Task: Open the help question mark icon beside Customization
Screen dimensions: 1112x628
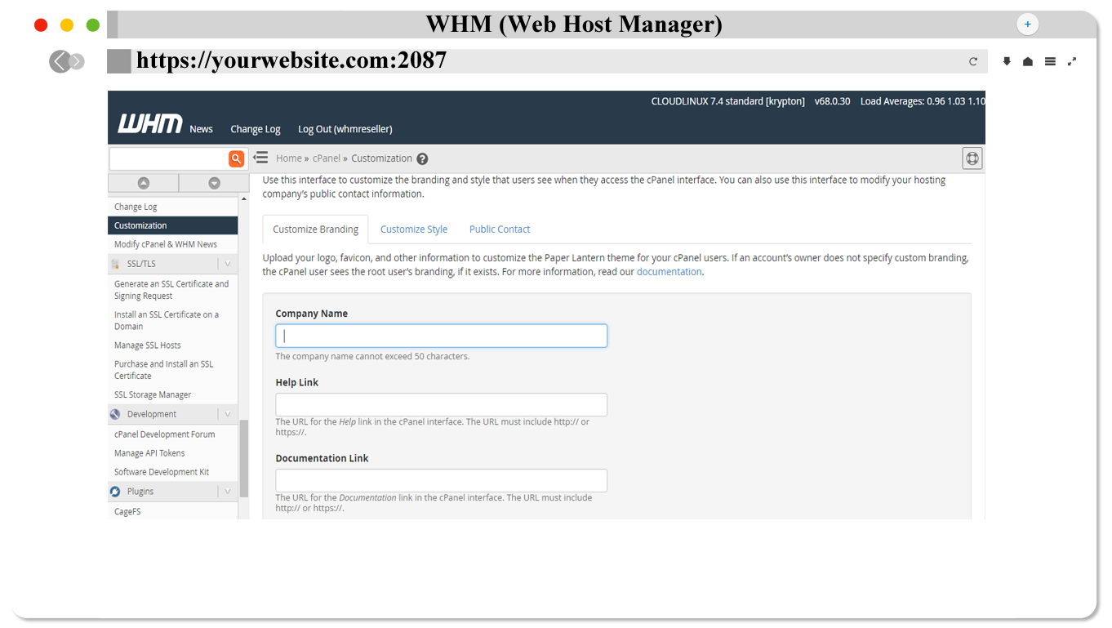Action: pos(422,159)
